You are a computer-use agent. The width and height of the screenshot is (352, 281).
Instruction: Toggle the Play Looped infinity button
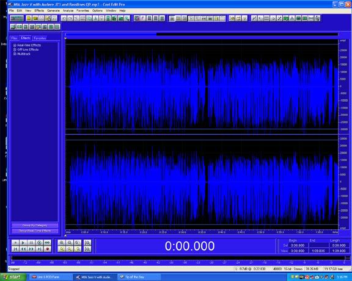[48, 243]
